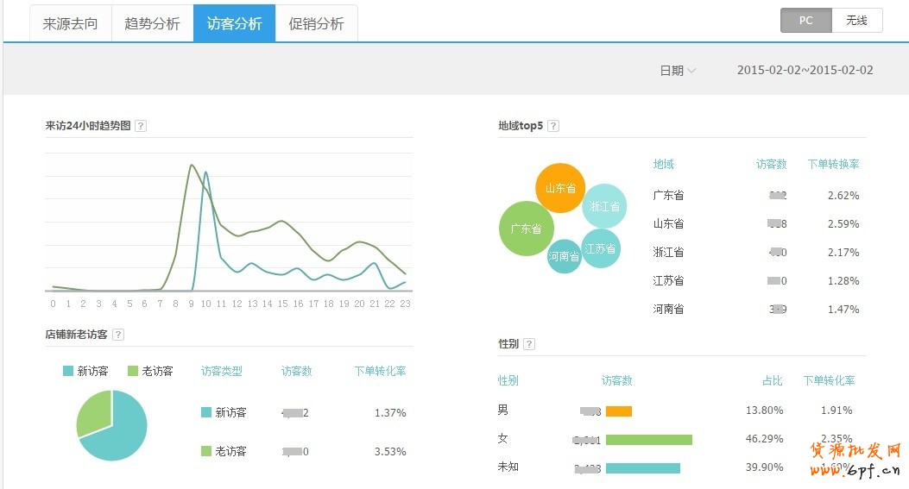Image resolution: width=909 pixels, height=489 pixels.
Task: Click the 访客分析 active tab
Action: (234, 23)
